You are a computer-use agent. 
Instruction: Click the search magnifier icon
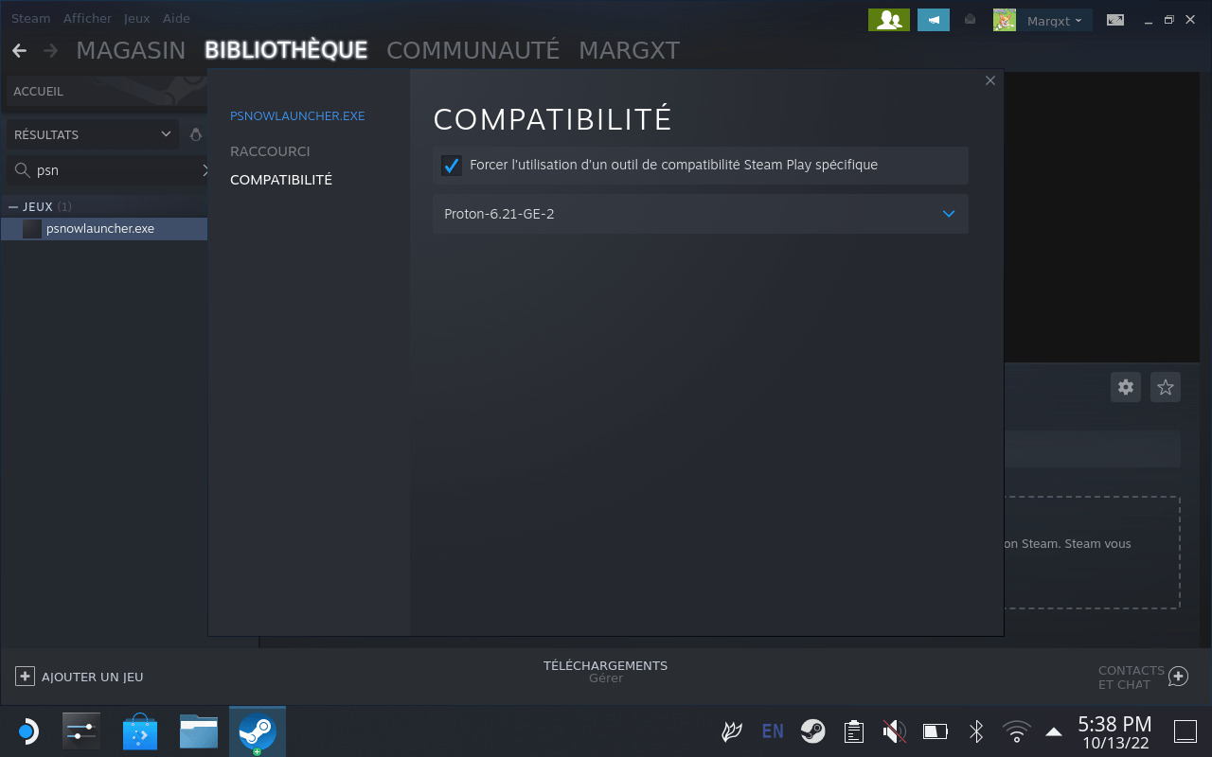(21, 170)
